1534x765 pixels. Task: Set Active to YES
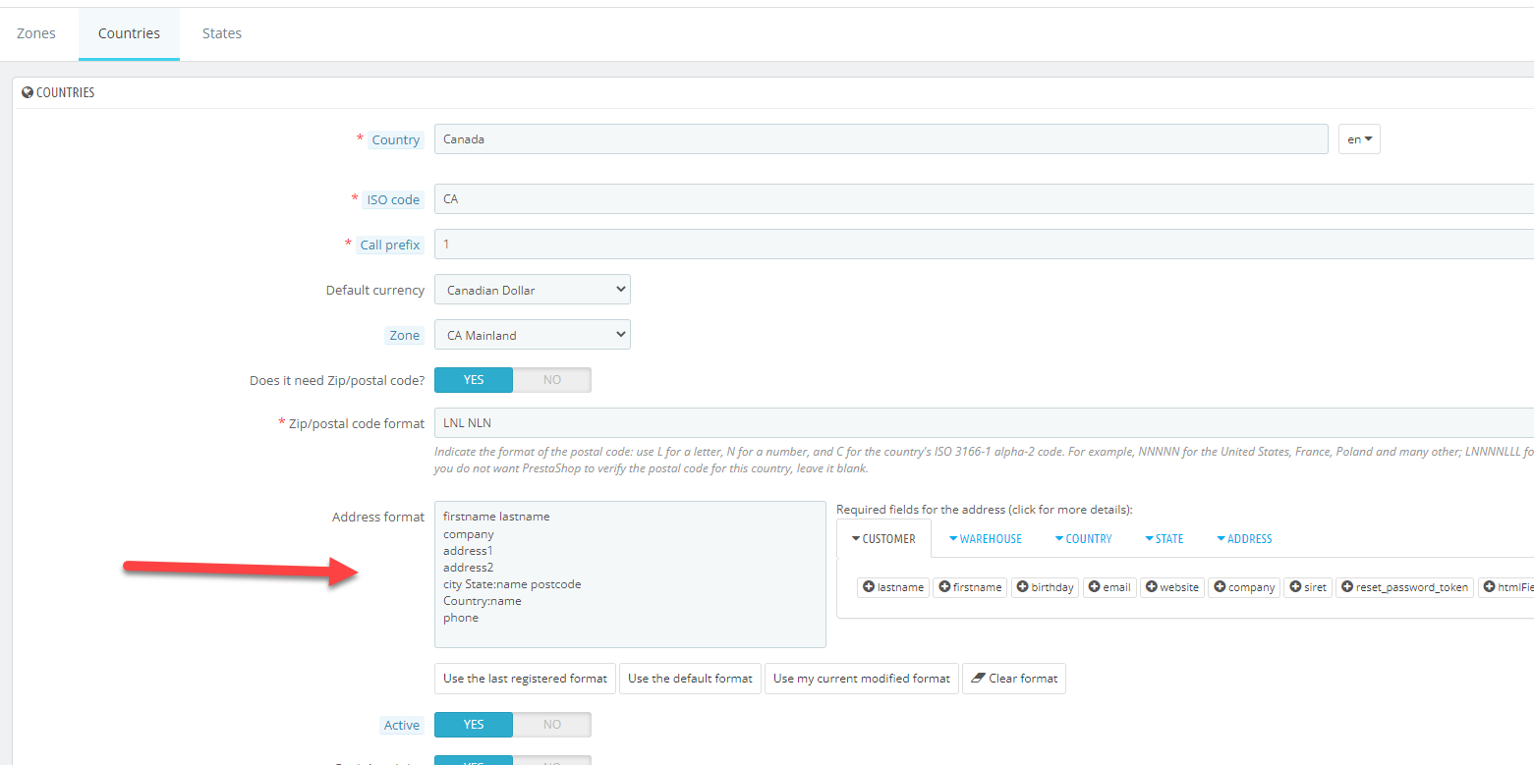[x=474, y=725]
